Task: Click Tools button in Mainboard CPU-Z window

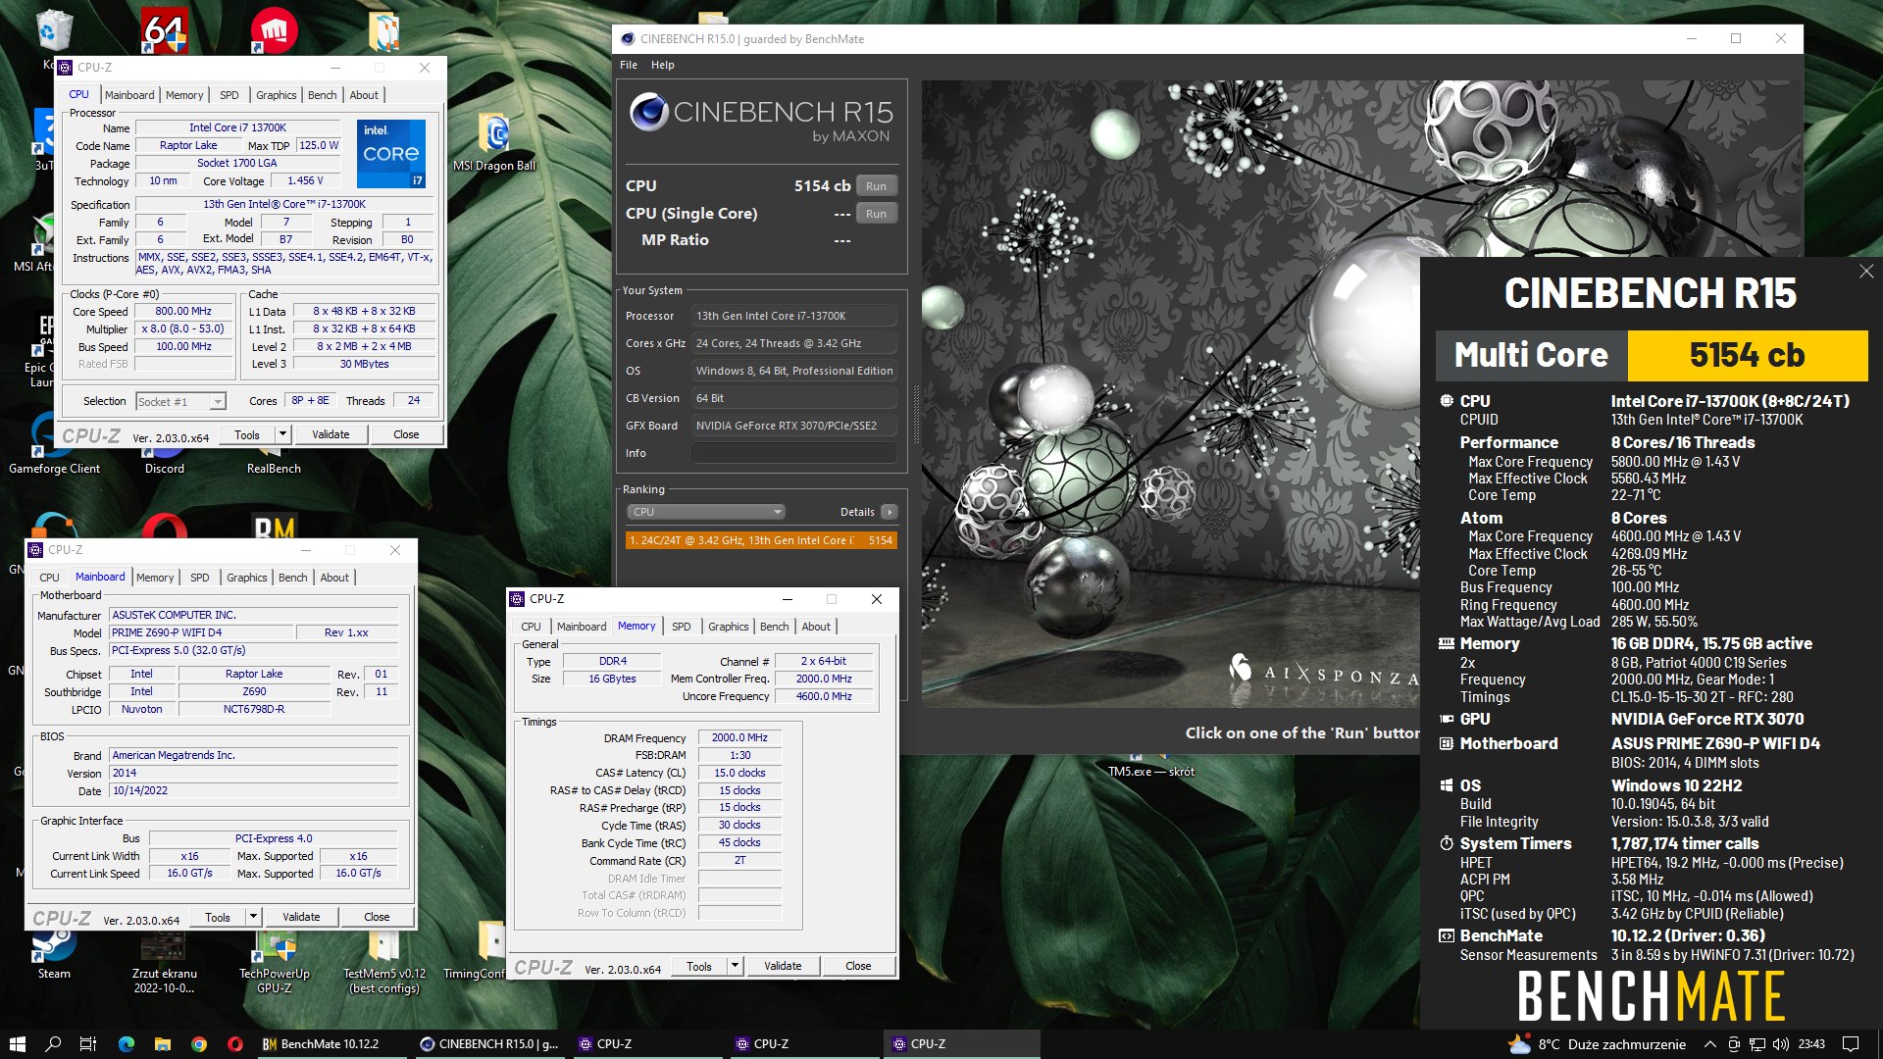Action: click(218, 917)
